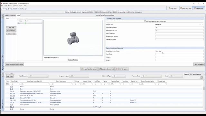Image resolution: width=206 pixels, height=116 pixels.
Task: Switch to the Catalog Editor tab
Action: pos(199,8)
